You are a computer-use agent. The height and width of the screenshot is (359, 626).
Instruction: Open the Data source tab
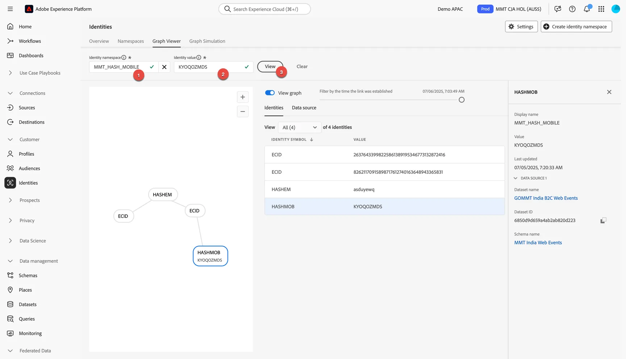[x=304, y=107]
